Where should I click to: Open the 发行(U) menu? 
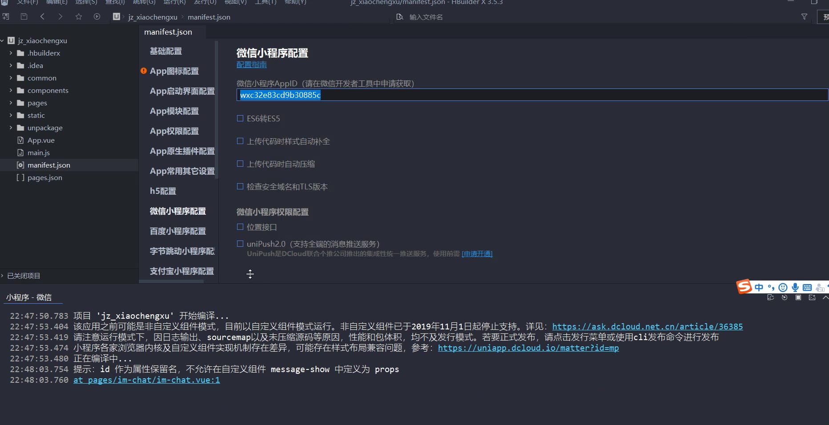[205, 2]
